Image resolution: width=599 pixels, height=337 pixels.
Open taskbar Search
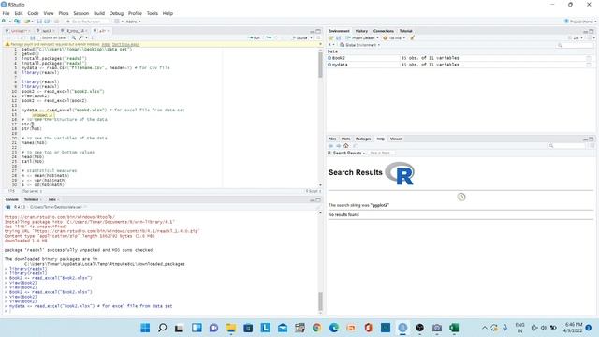point(162,328)
